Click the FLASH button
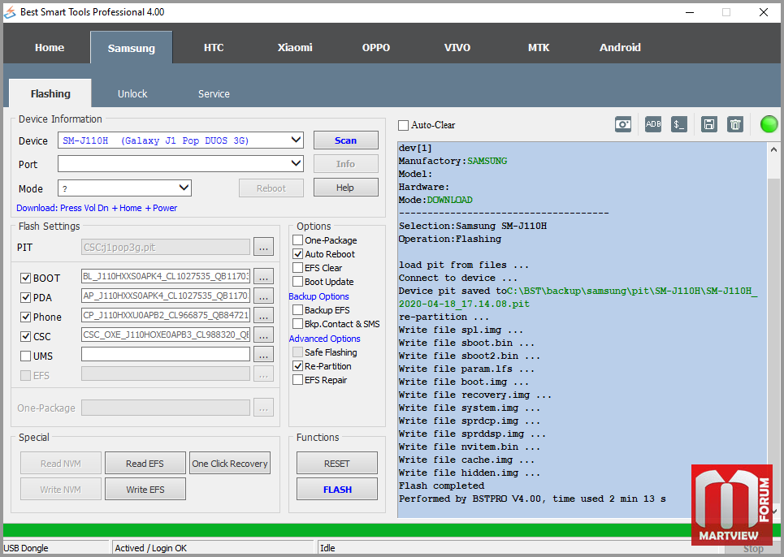 pyautogui.click(x=337, y=489)
